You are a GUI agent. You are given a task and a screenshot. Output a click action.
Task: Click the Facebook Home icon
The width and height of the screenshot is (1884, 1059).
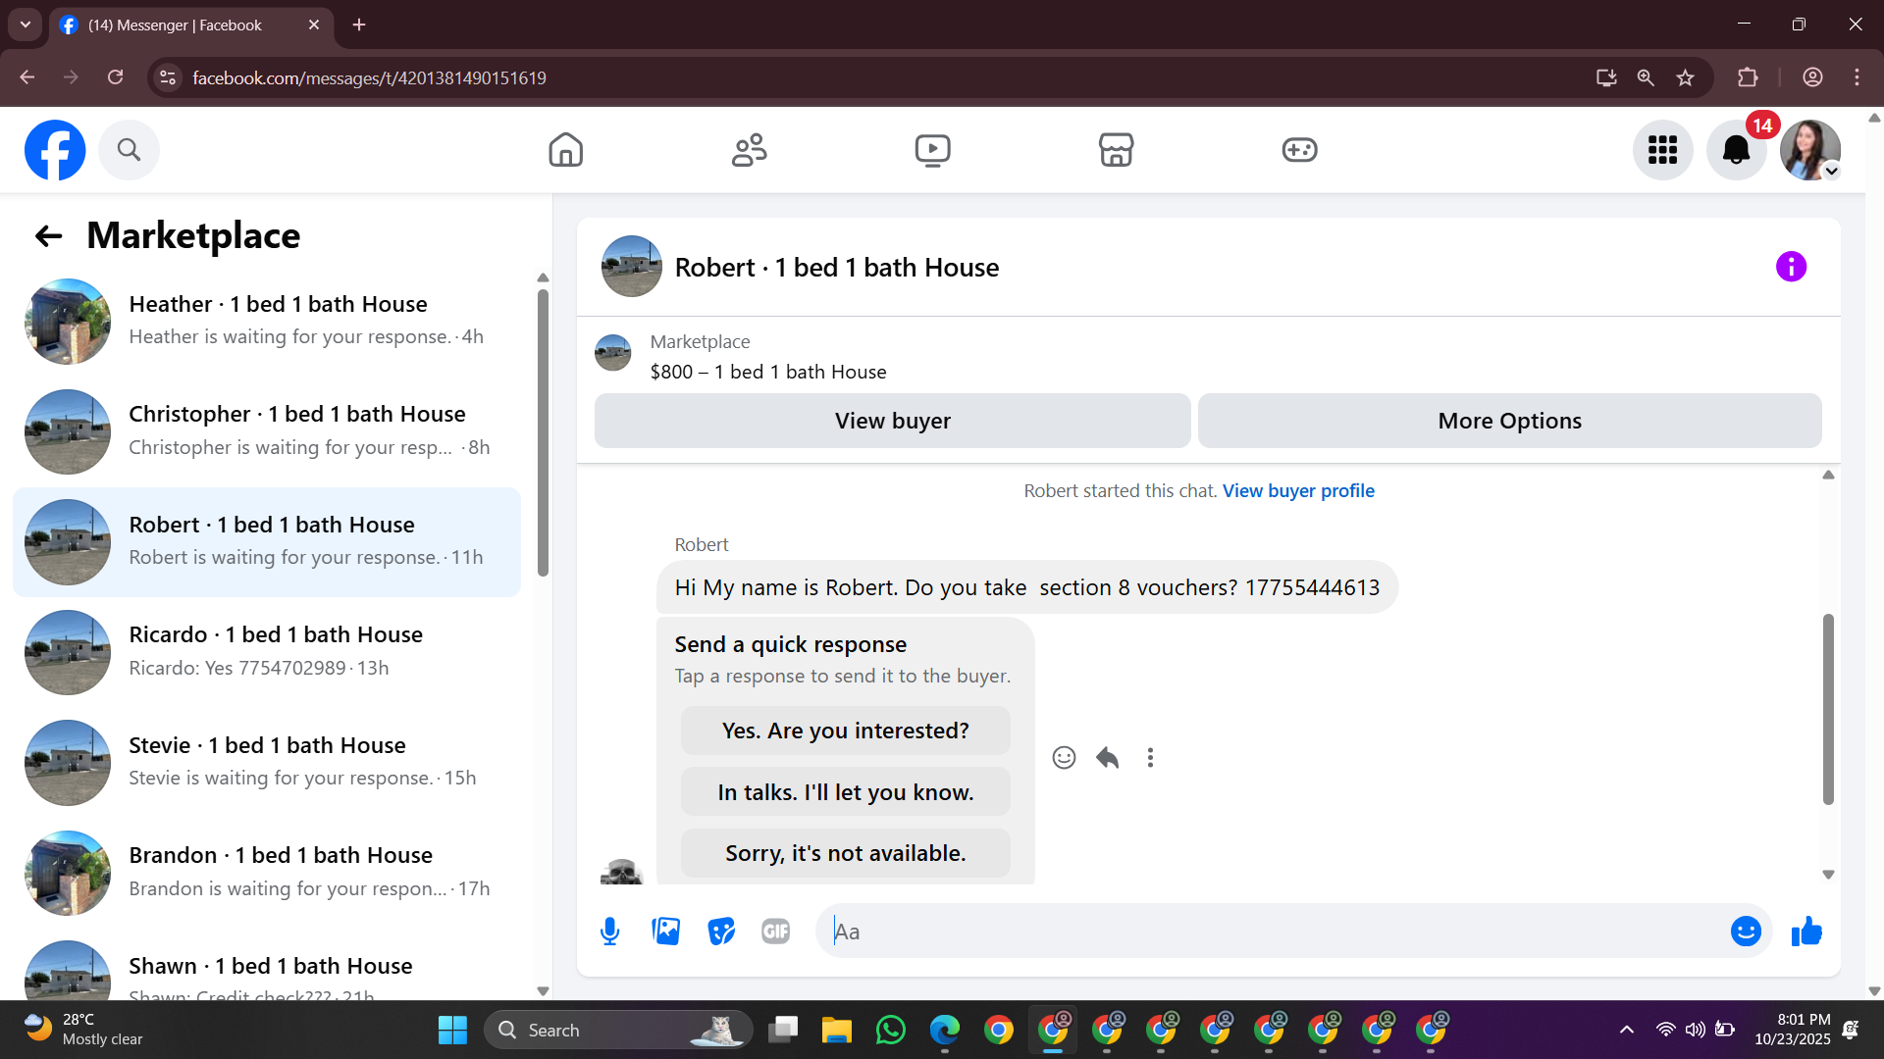pos(565,150)
